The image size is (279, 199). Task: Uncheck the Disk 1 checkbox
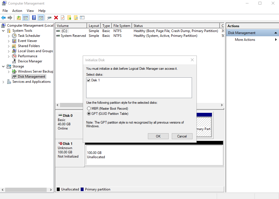point(89,80)
